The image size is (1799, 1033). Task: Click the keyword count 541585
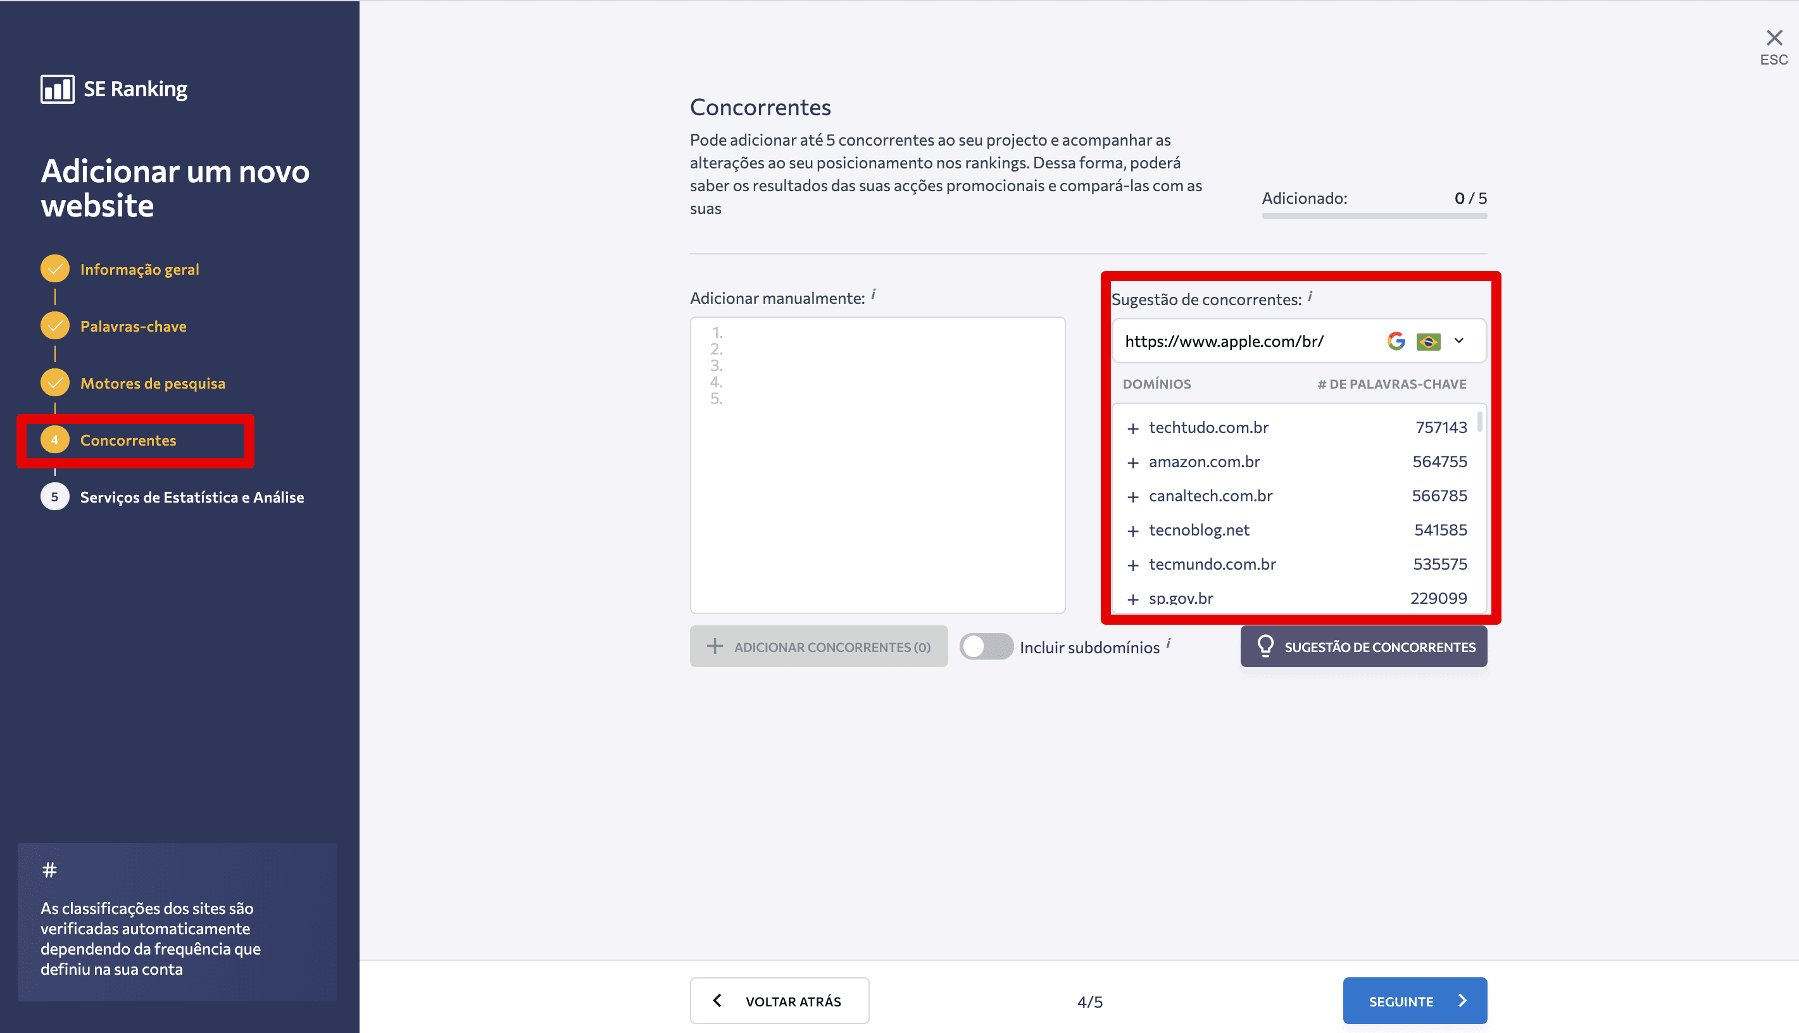(1440, 529)
